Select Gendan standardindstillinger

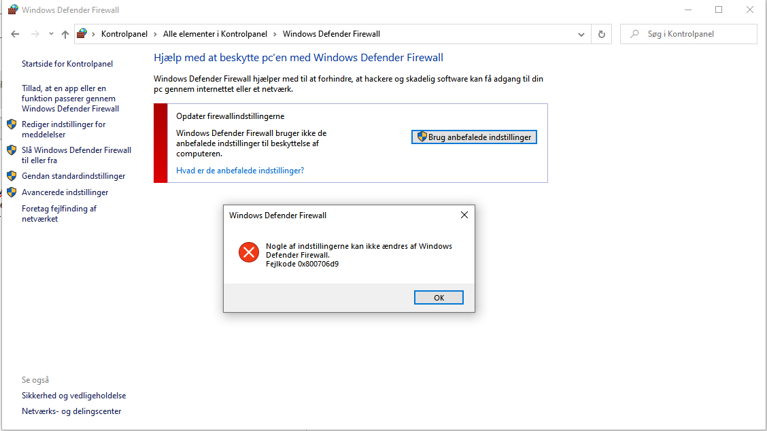73,175
